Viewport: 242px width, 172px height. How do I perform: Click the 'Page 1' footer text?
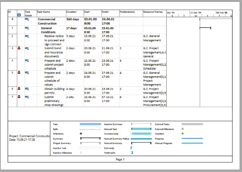(x=120, y=159)
